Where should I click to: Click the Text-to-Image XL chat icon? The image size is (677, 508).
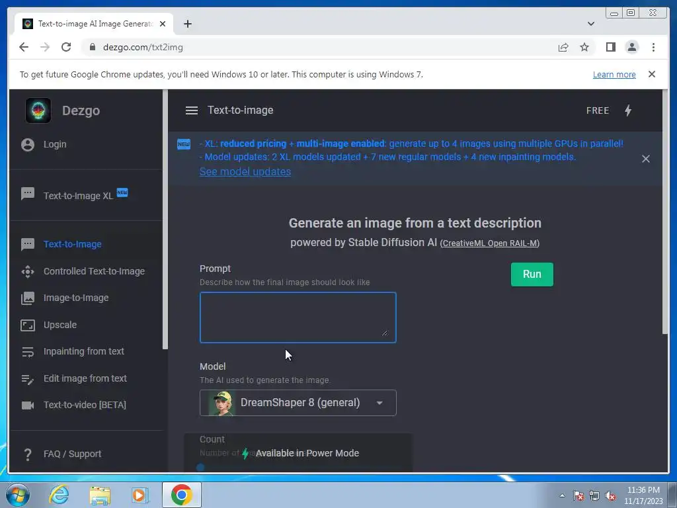pos(28,194)
